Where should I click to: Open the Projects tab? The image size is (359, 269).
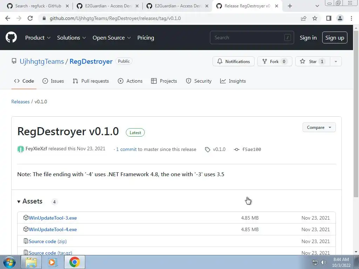click(164, 81)
